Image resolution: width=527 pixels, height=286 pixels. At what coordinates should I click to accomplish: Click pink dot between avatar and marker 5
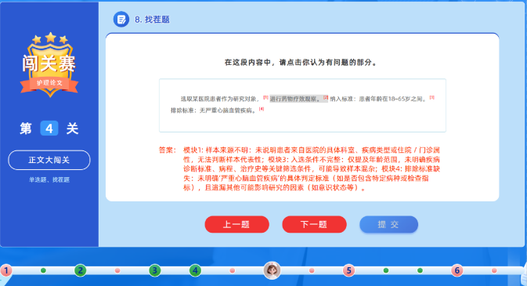pyautogui.click(x=312, y=270)
